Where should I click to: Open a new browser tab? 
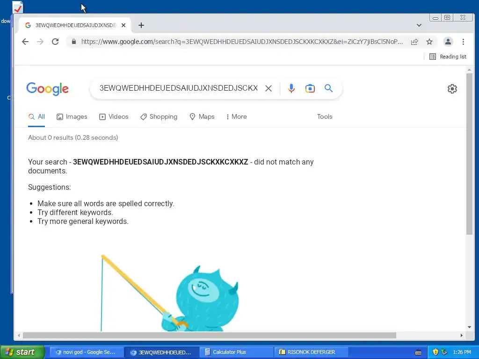[141, 25]
